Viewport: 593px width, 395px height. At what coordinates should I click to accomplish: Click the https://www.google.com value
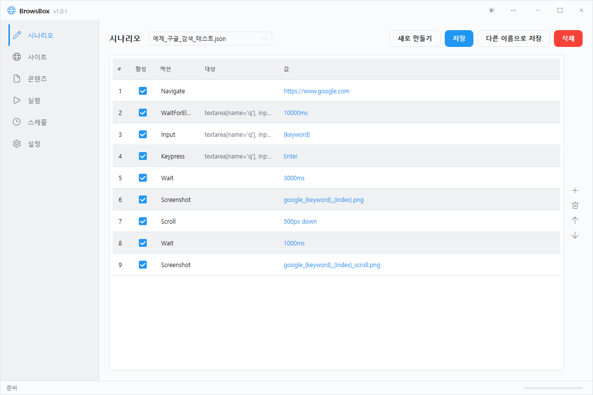point(316,91)
